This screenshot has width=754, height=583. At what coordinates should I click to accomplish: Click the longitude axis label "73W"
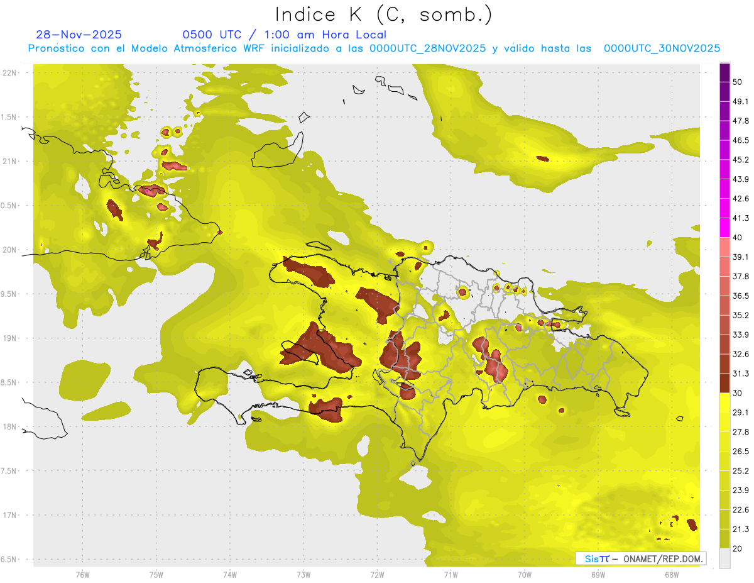click(x=303, y=574)
